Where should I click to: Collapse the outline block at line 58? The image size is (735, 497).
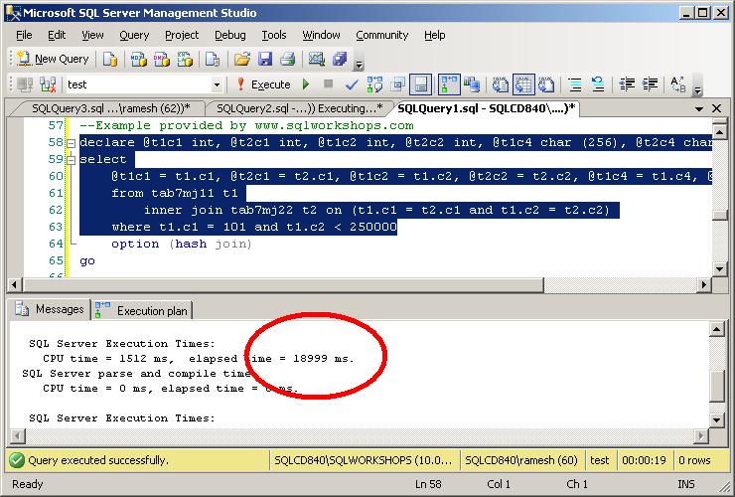71,143
